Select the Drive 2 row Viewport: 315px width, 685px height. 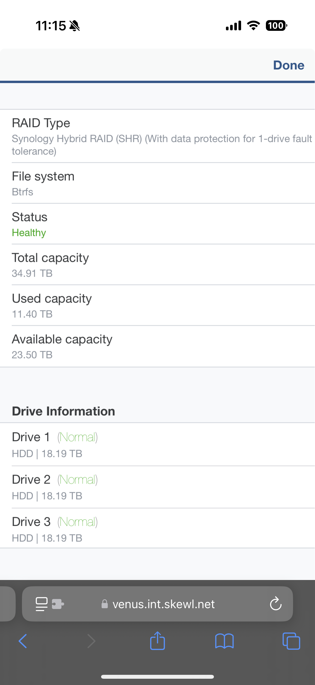[x=157, y=487]
